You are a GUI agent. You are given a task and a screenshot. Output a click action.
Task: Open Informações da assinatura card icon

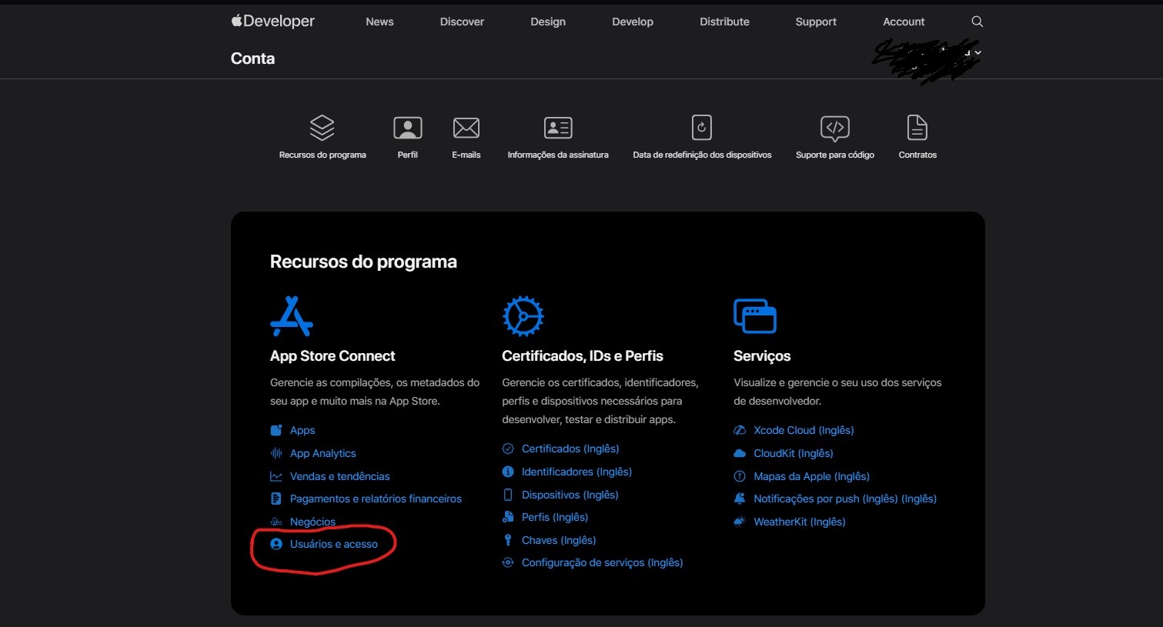558,128
